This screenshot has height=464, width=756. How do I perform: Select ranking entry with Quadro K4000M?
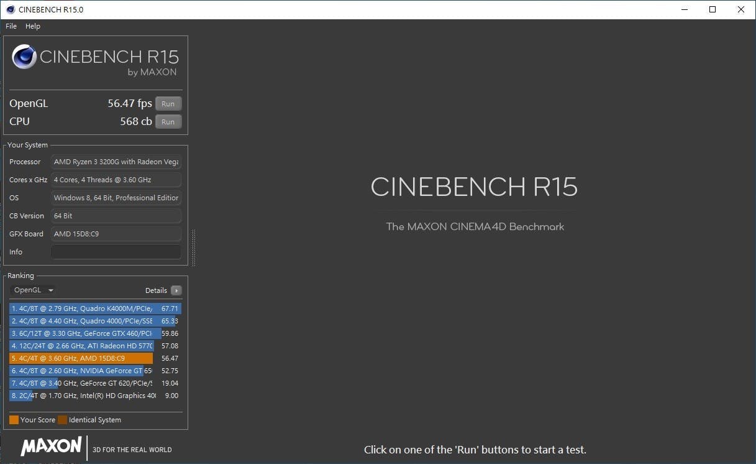tap(94, 309)
